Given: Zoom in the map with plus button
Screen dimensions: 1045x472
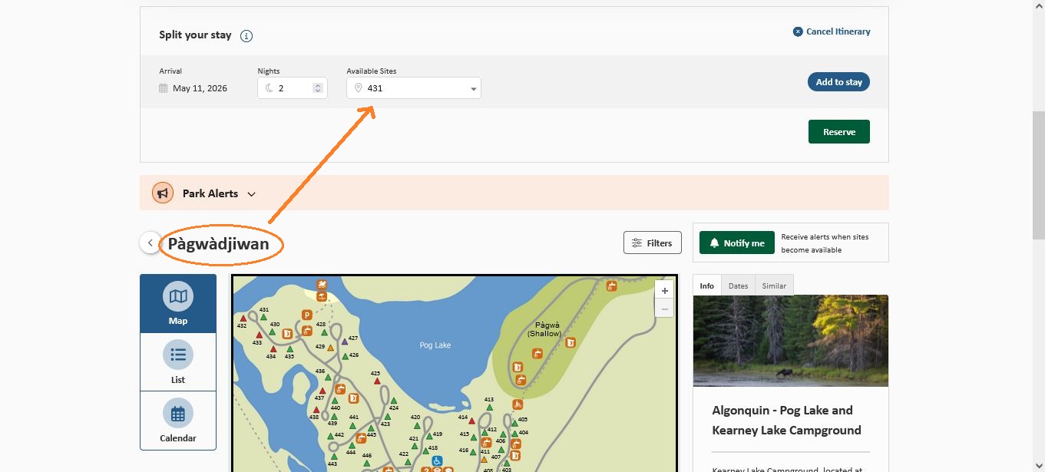Looking at the screenshot, I should [665, 291].
